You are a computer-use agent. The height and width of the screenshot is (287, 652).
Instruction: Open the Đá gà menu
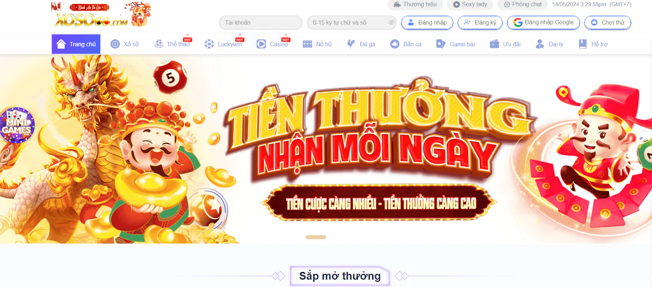pos(361,44)
